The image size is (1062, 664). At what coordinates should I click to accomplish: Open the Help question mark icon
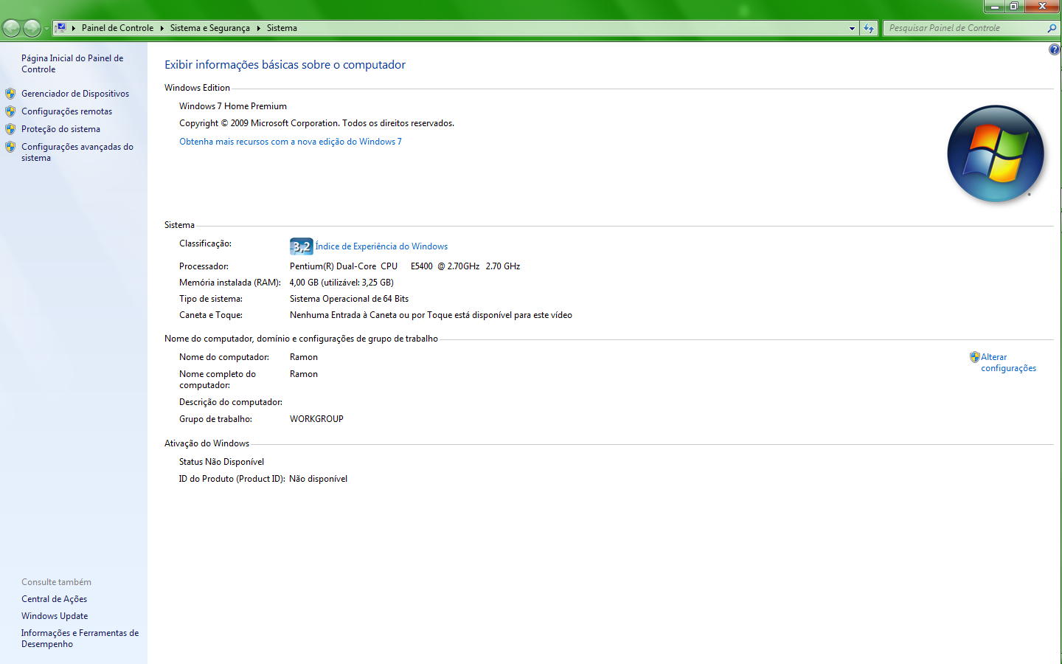pos(1055,49)
